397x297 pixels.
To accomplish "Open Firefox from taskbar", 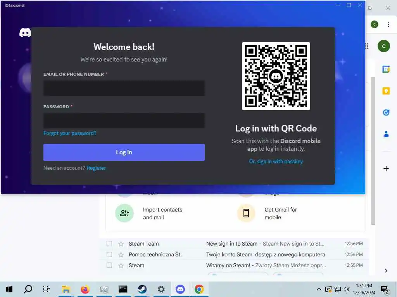I will pyautogui.click(x=85, y=289).
